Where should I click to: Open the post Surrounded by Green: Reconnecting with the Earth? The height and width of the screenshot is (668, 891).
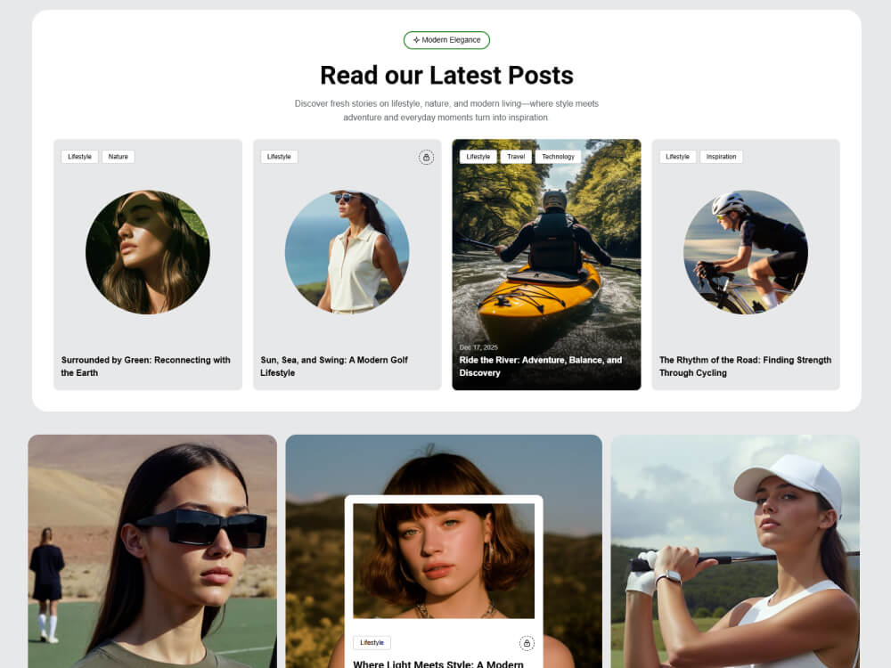[x=145, y=366]
